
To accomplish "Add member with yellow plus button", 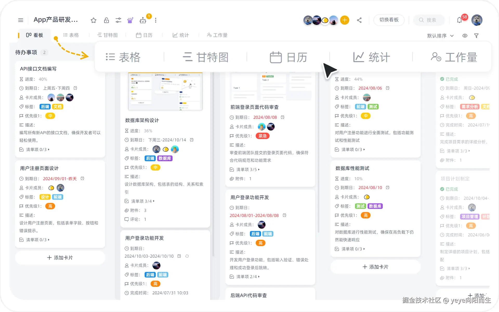I will (345, 20).
